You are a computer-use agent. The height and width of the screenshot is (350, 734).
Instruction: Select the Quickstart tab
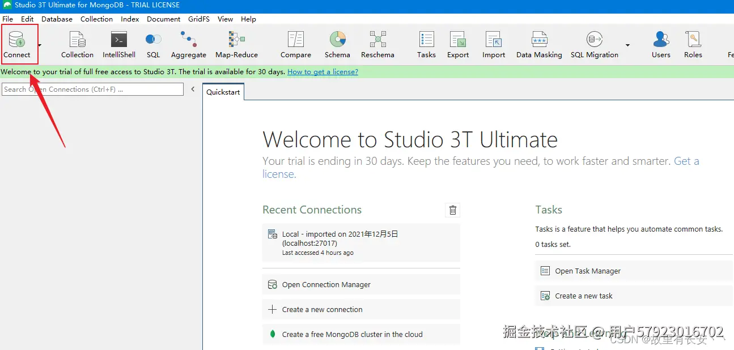click(223, 92)
